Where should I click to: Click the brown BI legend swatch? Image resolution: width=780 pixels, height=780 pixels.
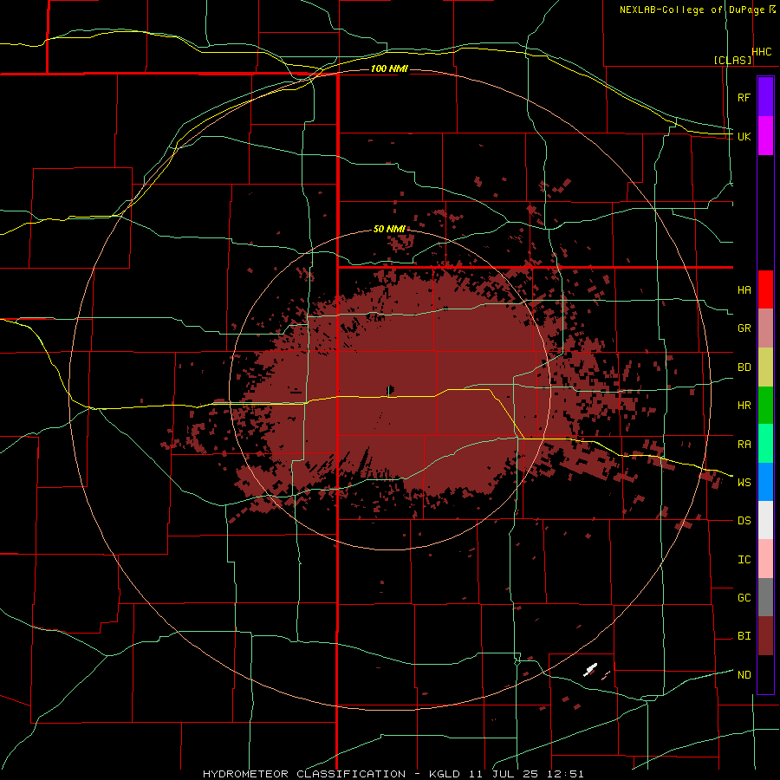[x=765, y=636]
